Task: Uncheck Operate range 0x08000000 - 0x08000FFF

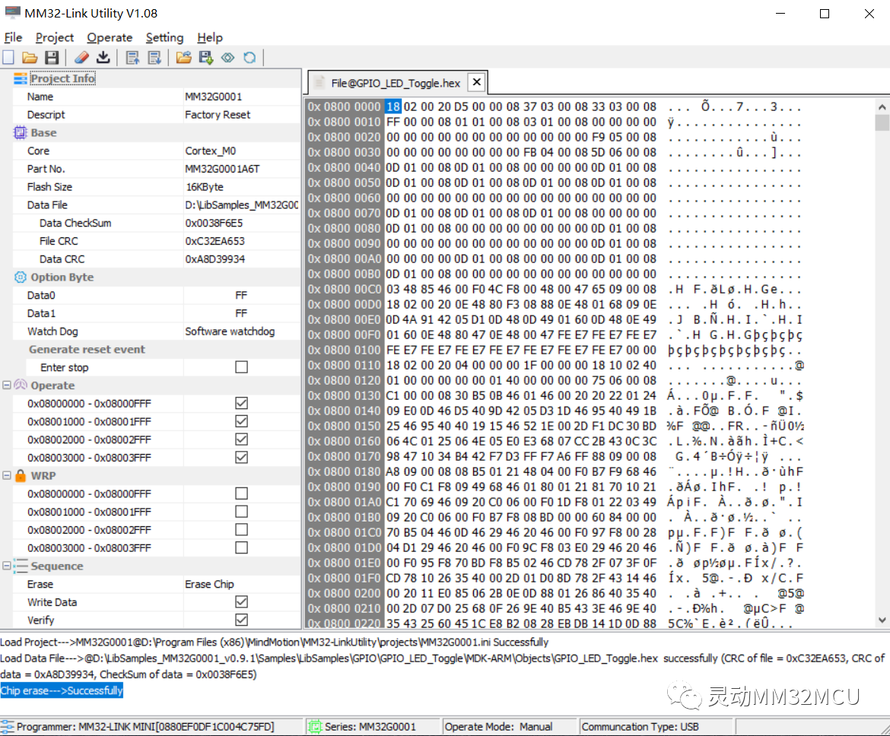Action: [x=241, y=403]
